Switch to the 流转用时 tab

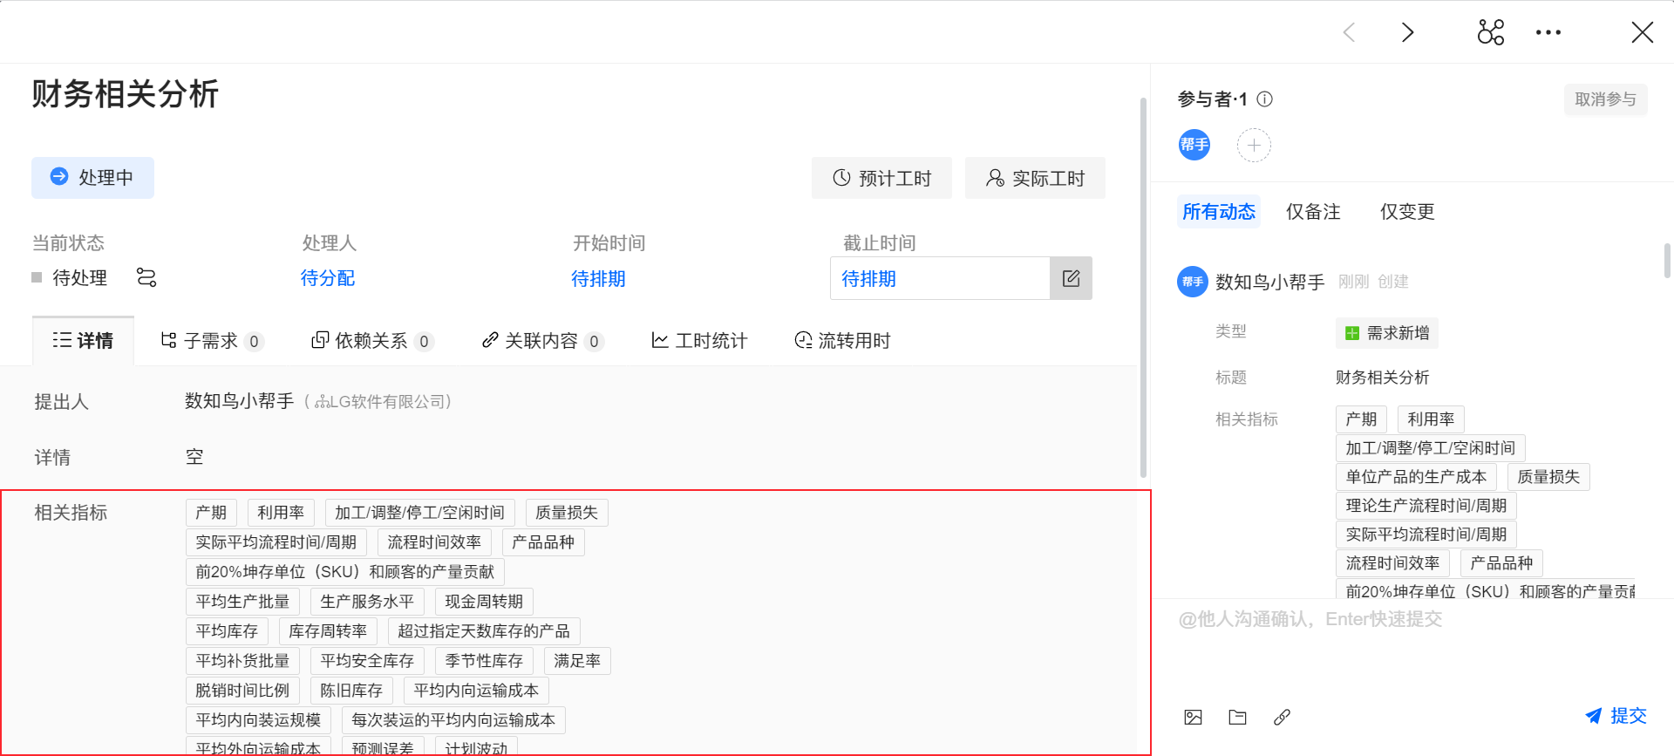[x=842, y=341]
